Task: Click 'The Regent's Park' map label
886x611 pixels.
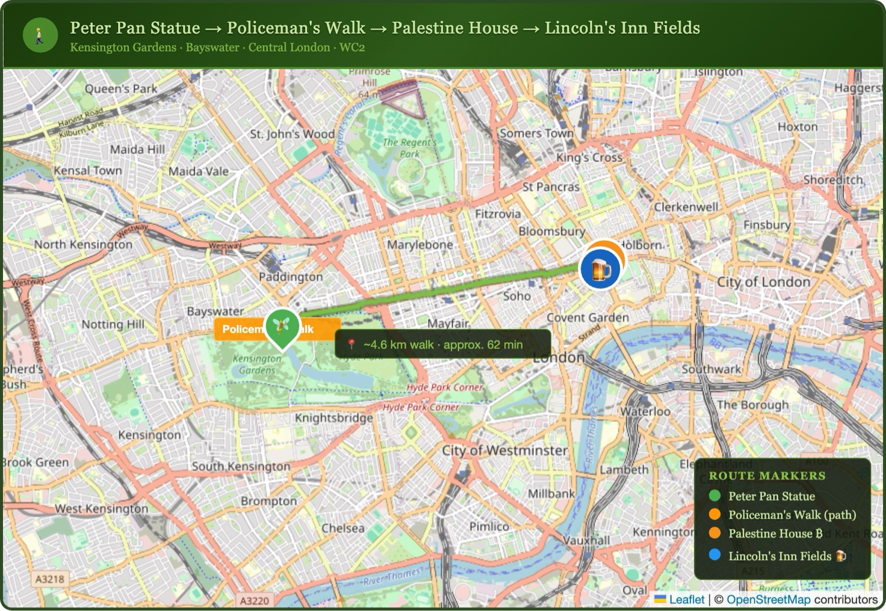Action: pyautogui.click(x=409, y=148)
